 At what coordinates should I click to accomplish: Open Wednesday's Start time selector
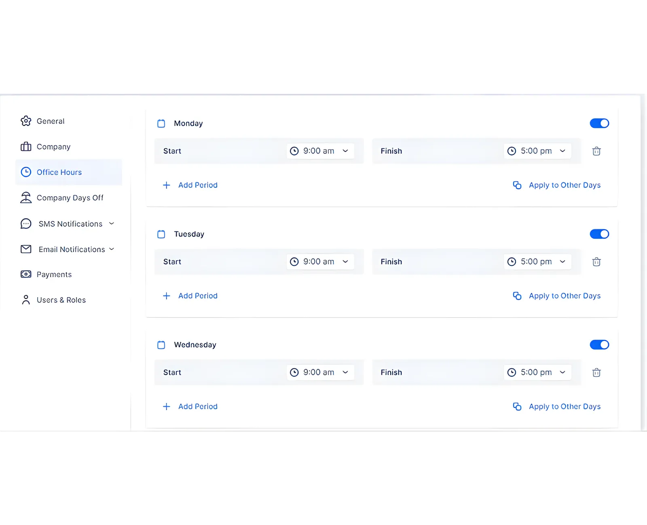pyautogui.click(x=320, y=372)
